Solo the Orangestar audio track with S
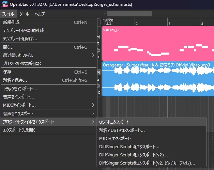214x170 pixels. coord(98,79)
